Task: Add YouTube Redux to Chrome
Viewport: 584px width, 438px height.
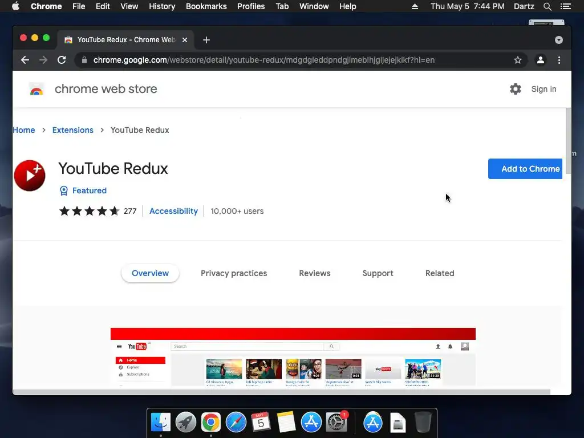Action: (x=525, y=169)
